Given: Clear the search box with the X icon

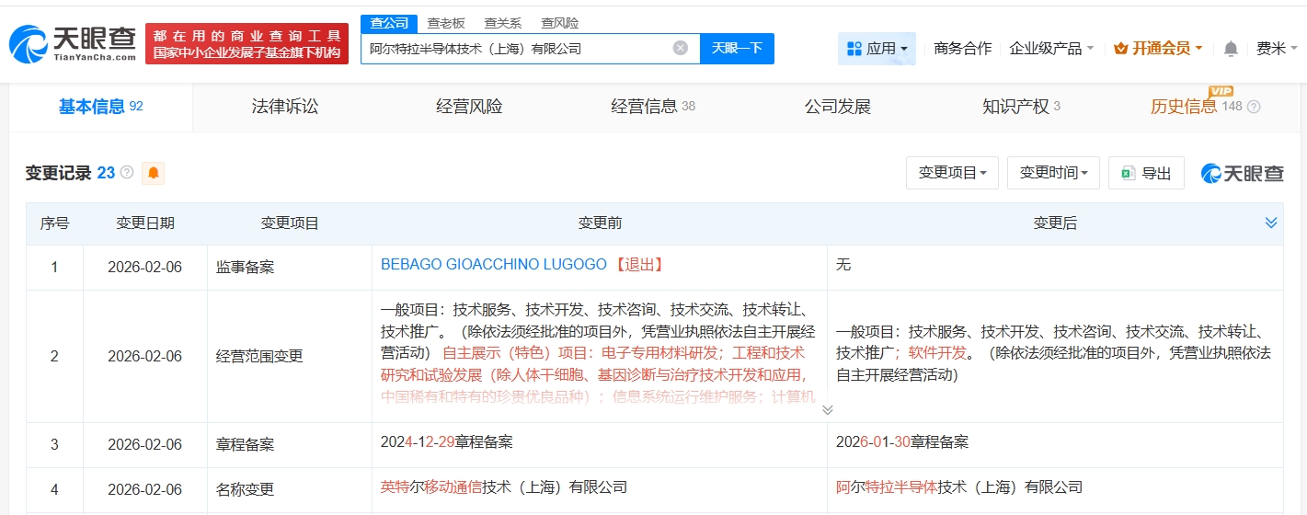Looking at the screenshot, I should 680,49.
